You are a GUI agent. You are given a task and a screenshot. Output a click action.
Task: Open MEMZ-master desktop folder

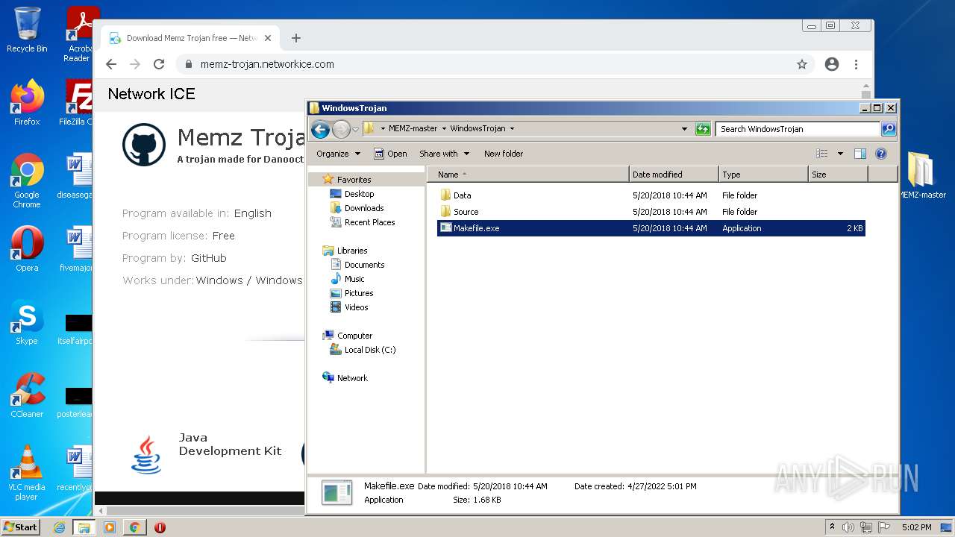tap(921, 175)
